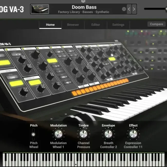Open the Channel Pressure assignment under Timbre
The height and width of the screenshot is (167, 167).
tap(83, 145)
